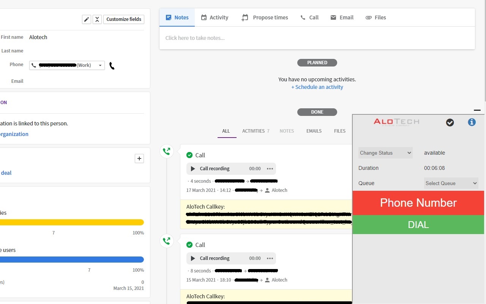Viewport: 486px width, 304px height.
Task: Click the outgoing call icon for 15 March
Action: (x=167, y=241)
